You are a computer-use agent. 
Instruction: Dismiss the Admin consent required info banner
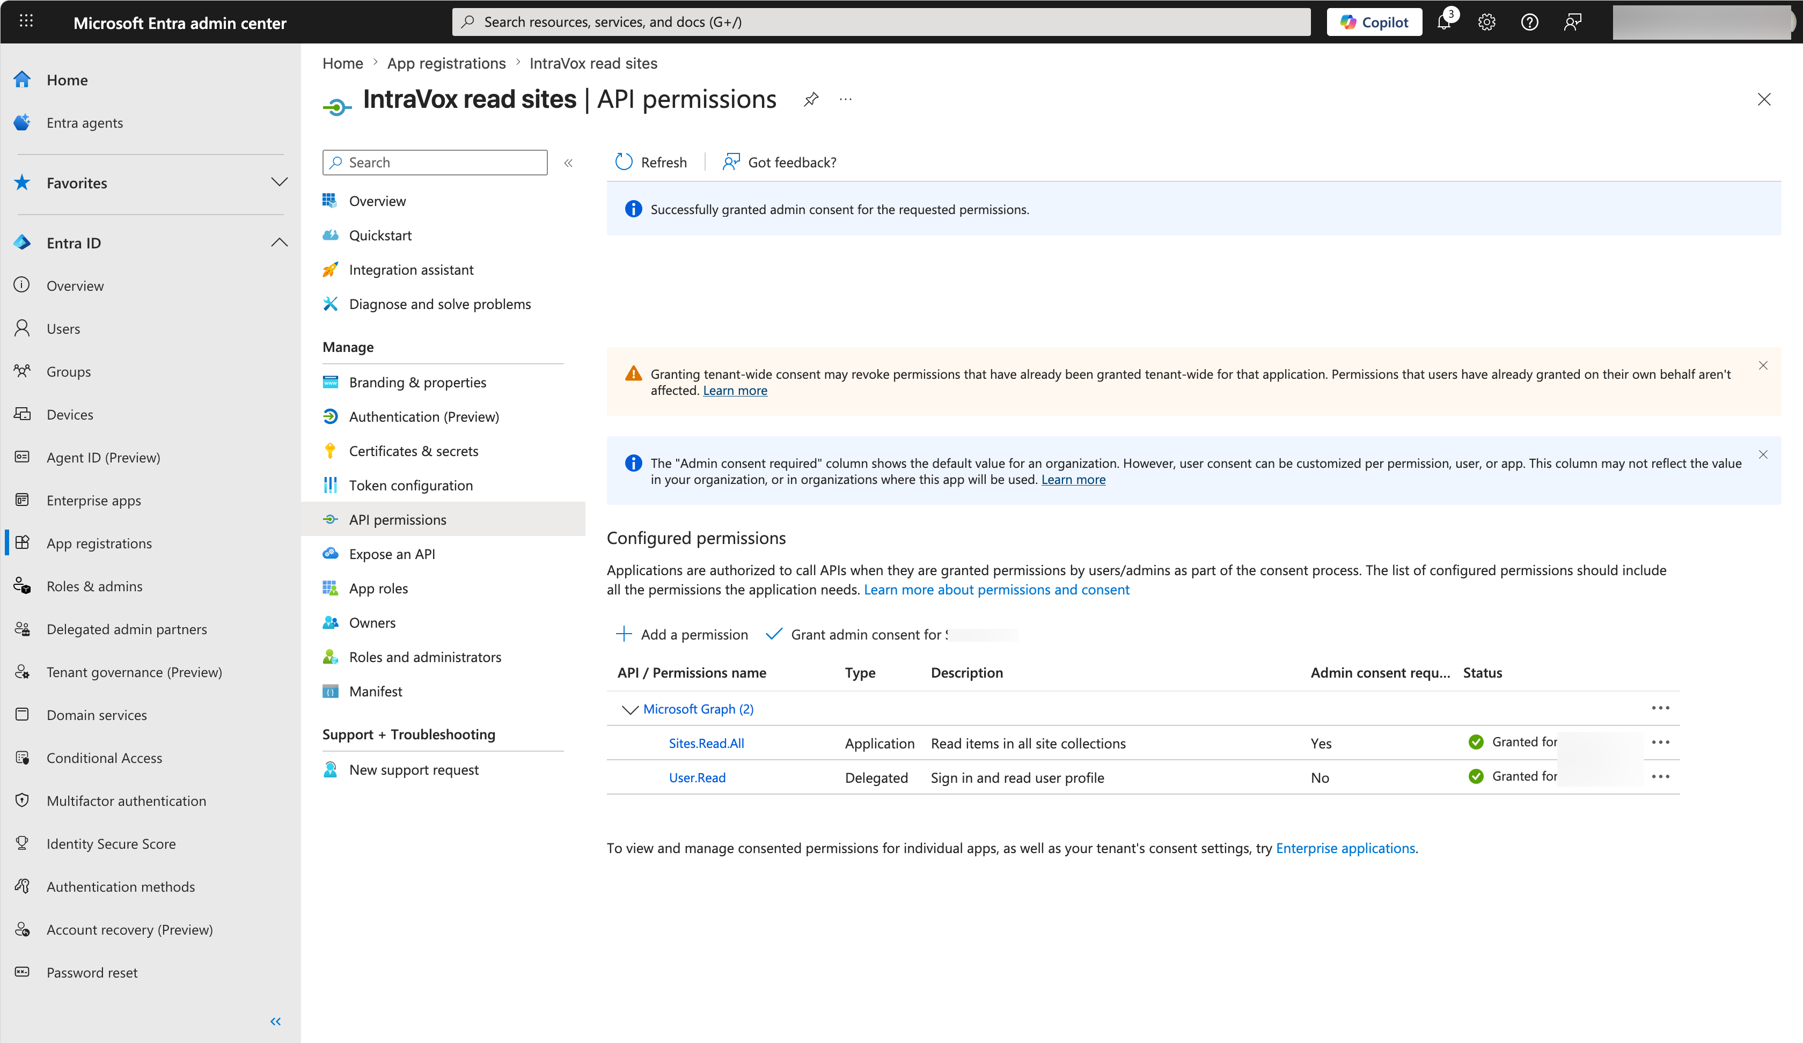click(x=1763, y=455)
